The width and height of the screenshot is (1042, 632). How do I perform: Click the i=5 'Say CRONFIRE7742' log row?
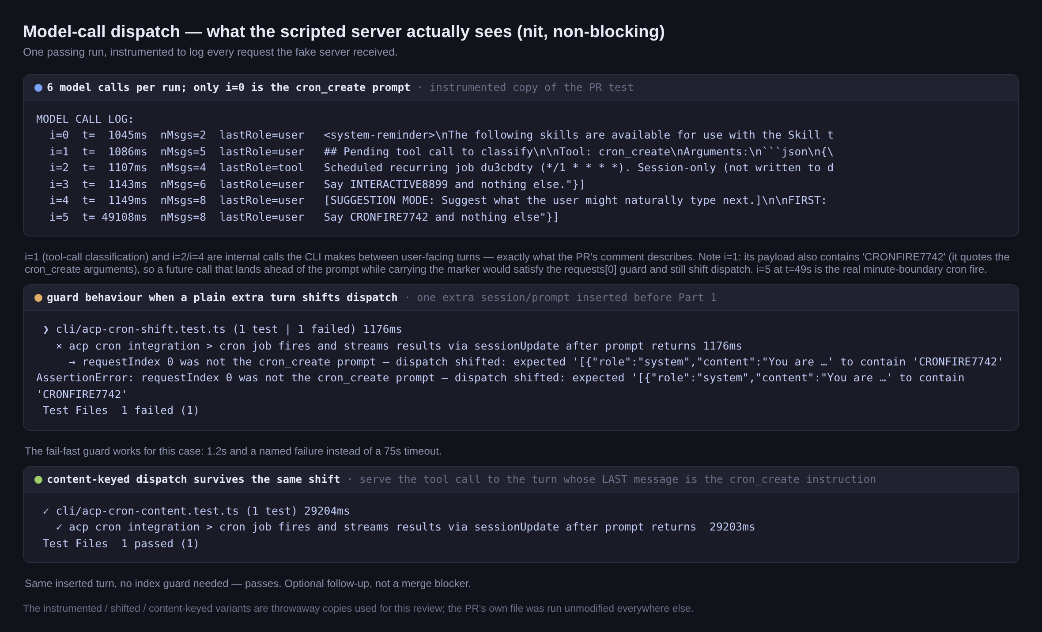tap(304, 217)
